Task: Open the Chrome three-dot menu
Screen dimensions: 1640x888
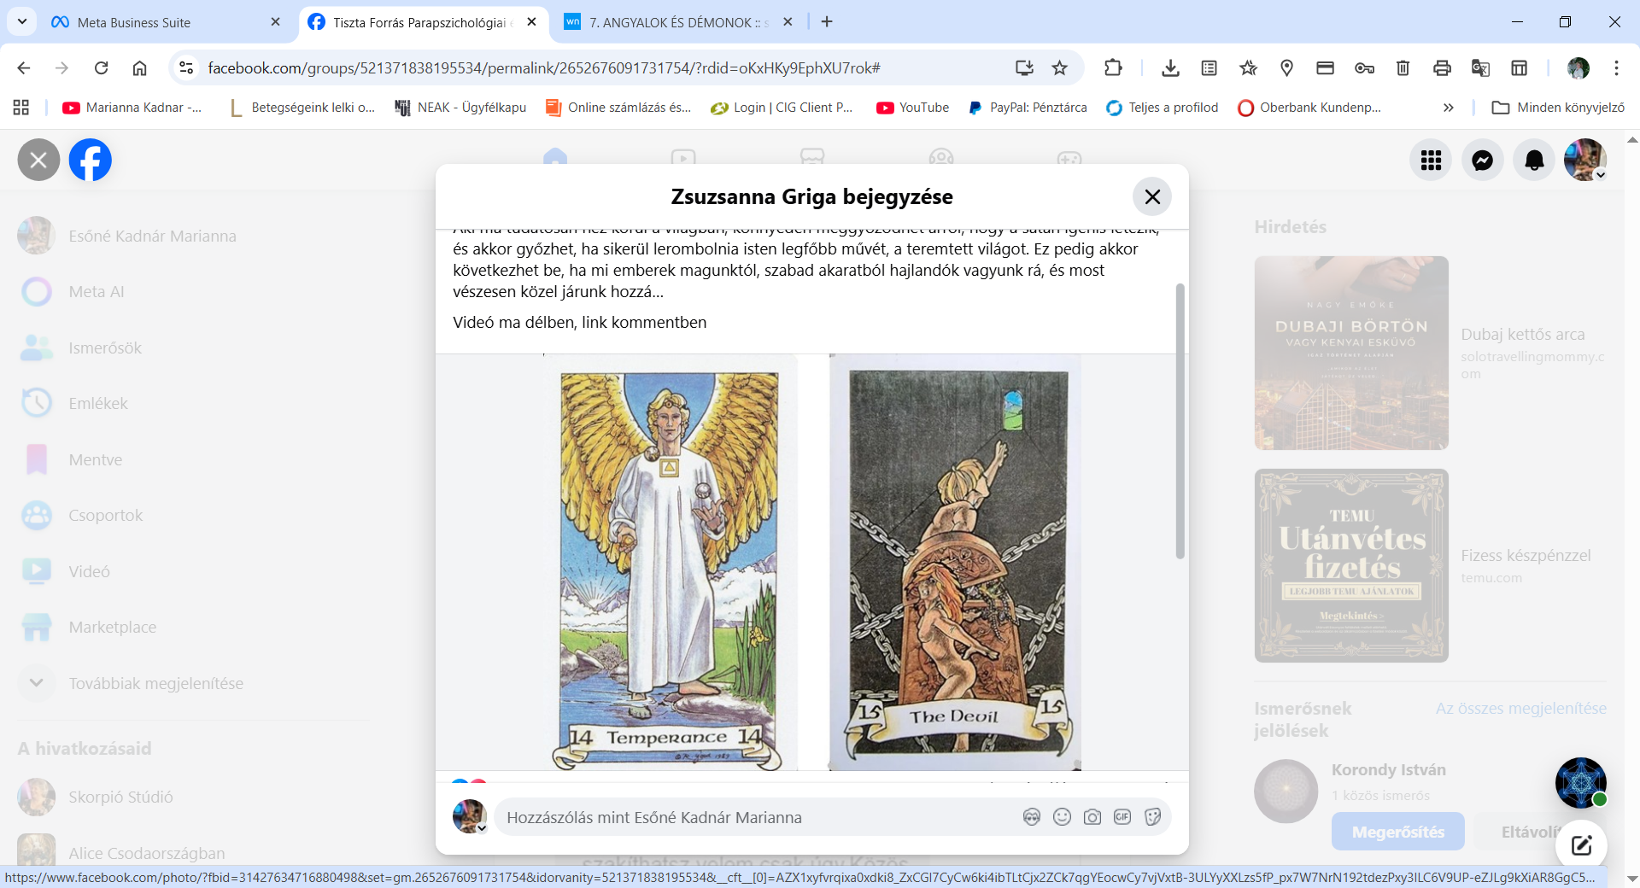Action: (1616, 67)
